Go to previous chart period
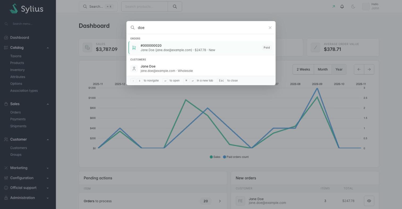 [x=359, y=69]
